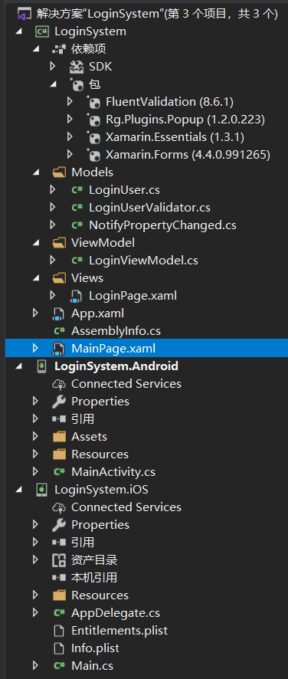Screen dimensions: 288x679
Task: Select the iOS 引用 references node
Action: click(83, 542)
